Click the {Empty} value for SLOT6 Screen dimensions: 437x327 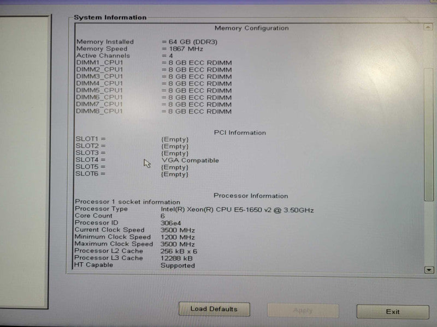(x=175, y=174)
